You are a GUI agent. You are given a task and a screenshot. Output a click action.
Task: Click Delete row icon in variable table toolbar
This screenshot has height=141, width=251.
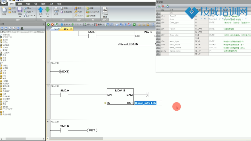[162, 6]
